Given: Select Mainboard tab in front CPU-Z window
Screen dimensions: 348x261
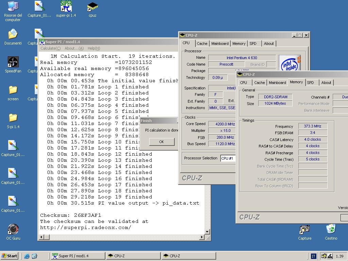Looking at the screenshot, I should click(277, 83).
